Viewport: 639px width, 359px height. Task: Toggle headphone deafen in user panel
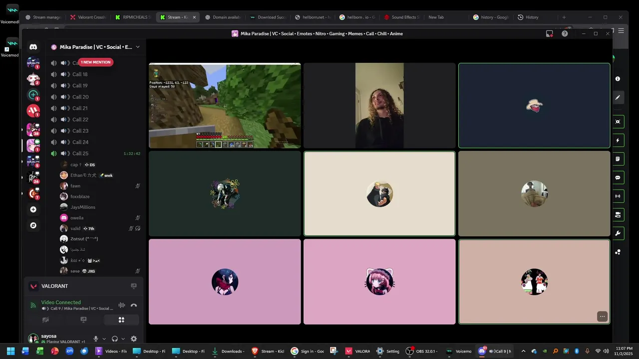[x=115, y=339]
